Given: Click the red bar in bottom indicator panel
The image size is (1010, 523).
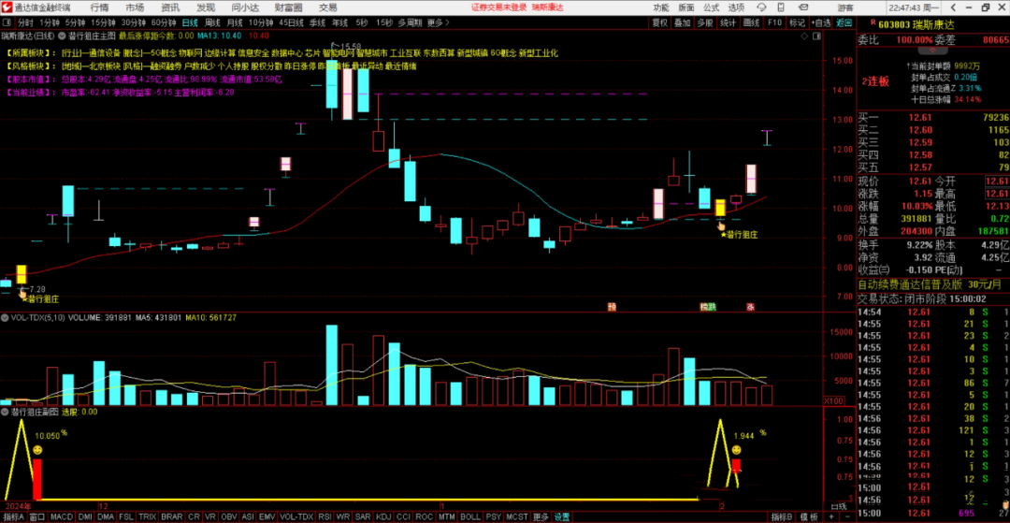Looking at the screenshot, I should (x=37, y=478).
